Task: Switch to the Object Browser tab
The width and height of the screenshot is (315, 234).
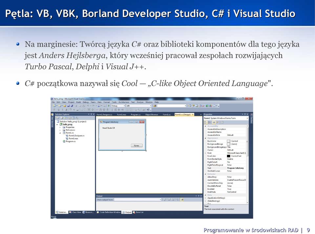Action: click(x=152, y=115)
